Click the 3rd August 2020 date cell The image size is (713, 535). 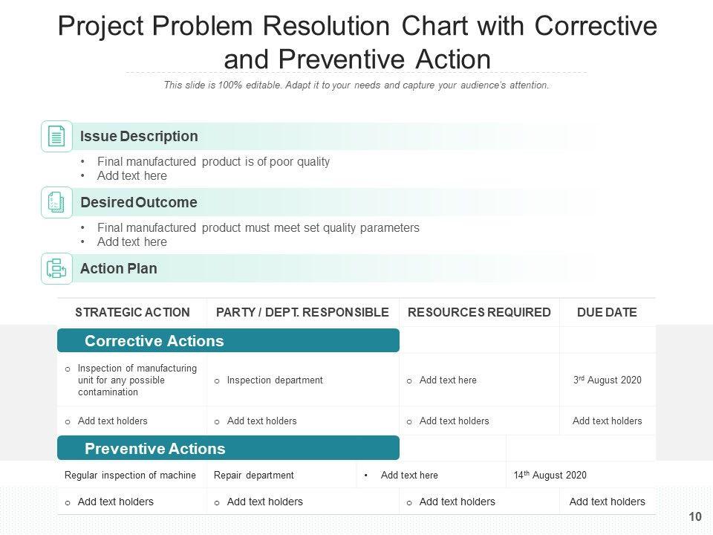point(607,380)
